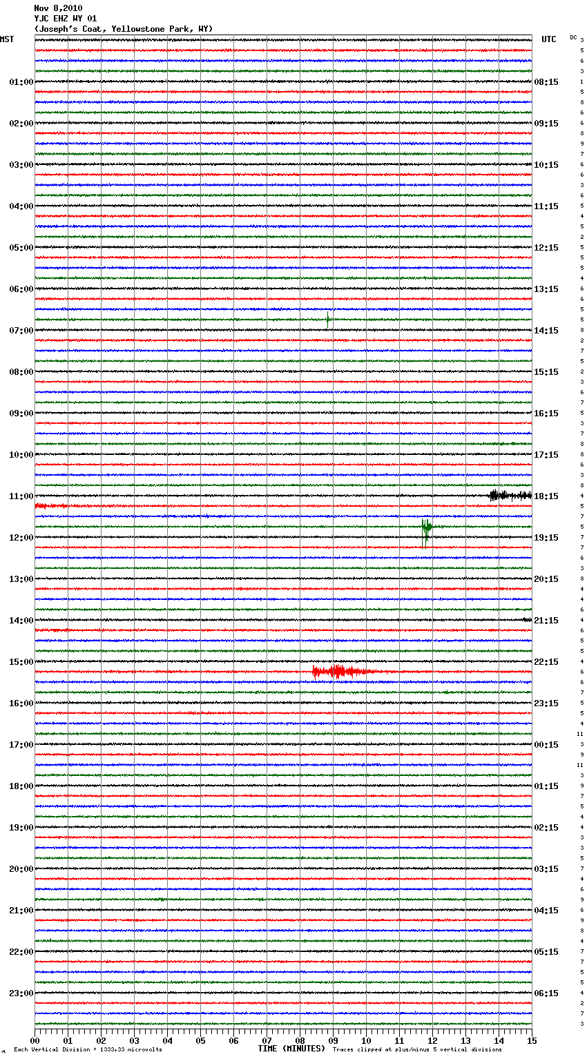The height and width of the screenshot is (1059, 587).
Task: Click the 01:00 MST time label
Action: pos(21,82)
